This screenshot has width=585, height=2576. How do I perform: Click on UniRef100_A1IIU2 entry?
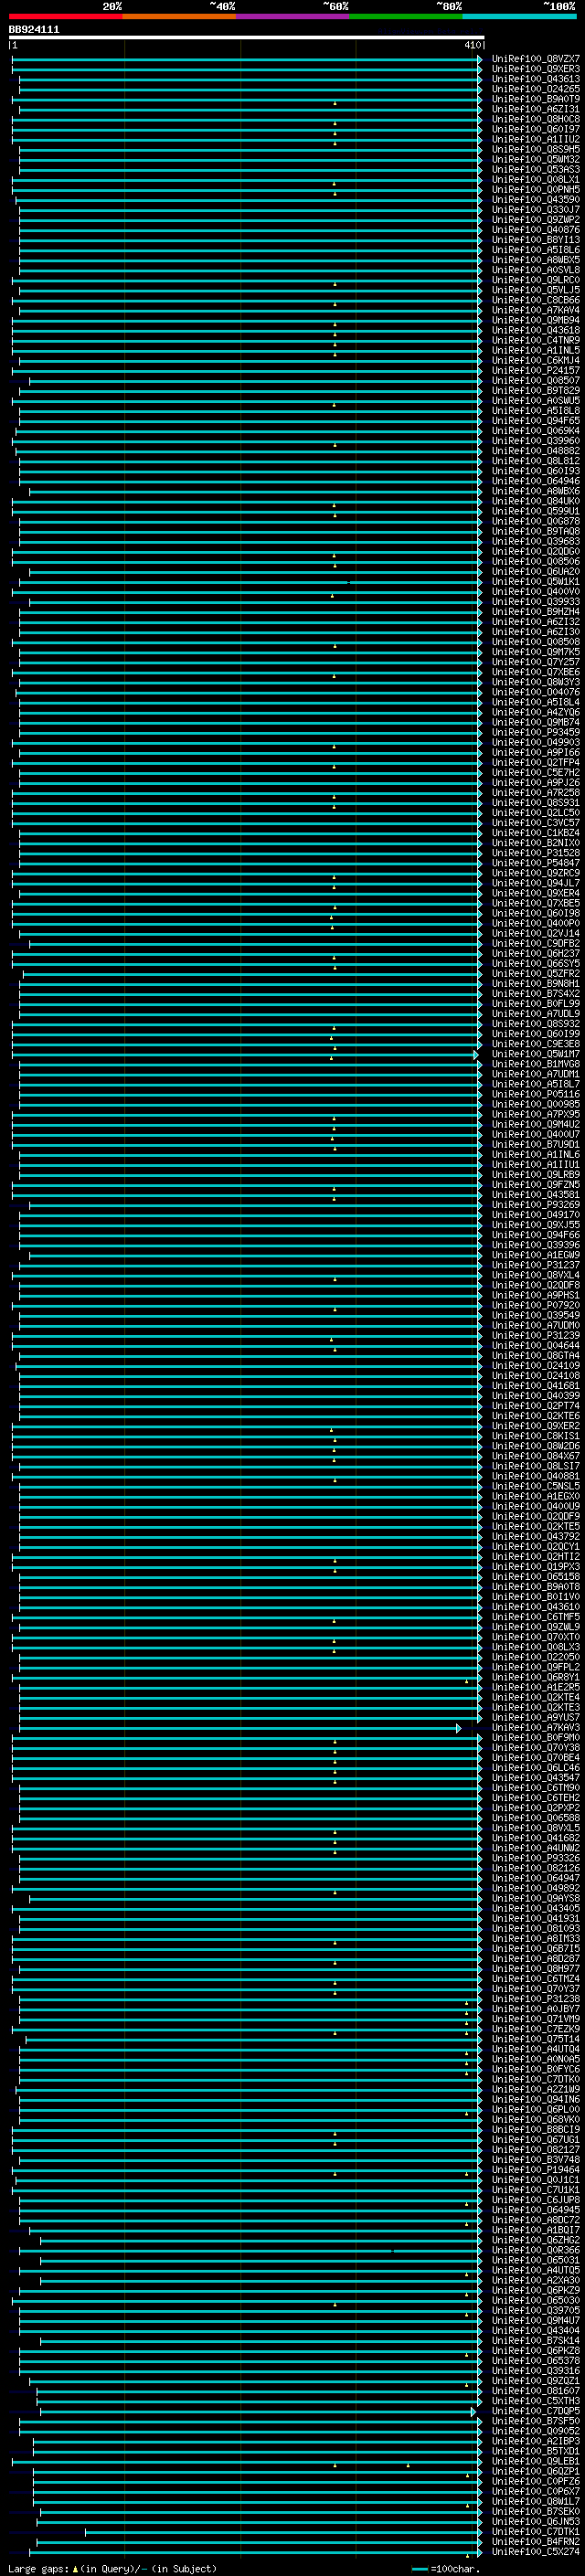[536, 139]
